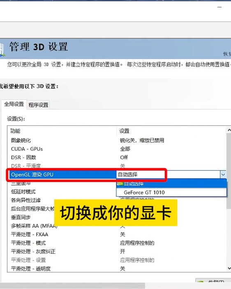This screenshot has width=231, height=289.
Task: Click the scrollbar down arrow in settings list
Action: click(229, 268)
